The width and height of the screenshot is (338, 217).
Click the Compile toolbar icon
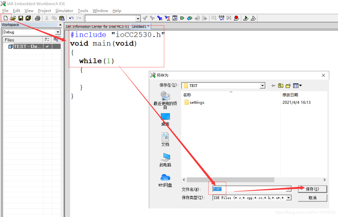214,18
